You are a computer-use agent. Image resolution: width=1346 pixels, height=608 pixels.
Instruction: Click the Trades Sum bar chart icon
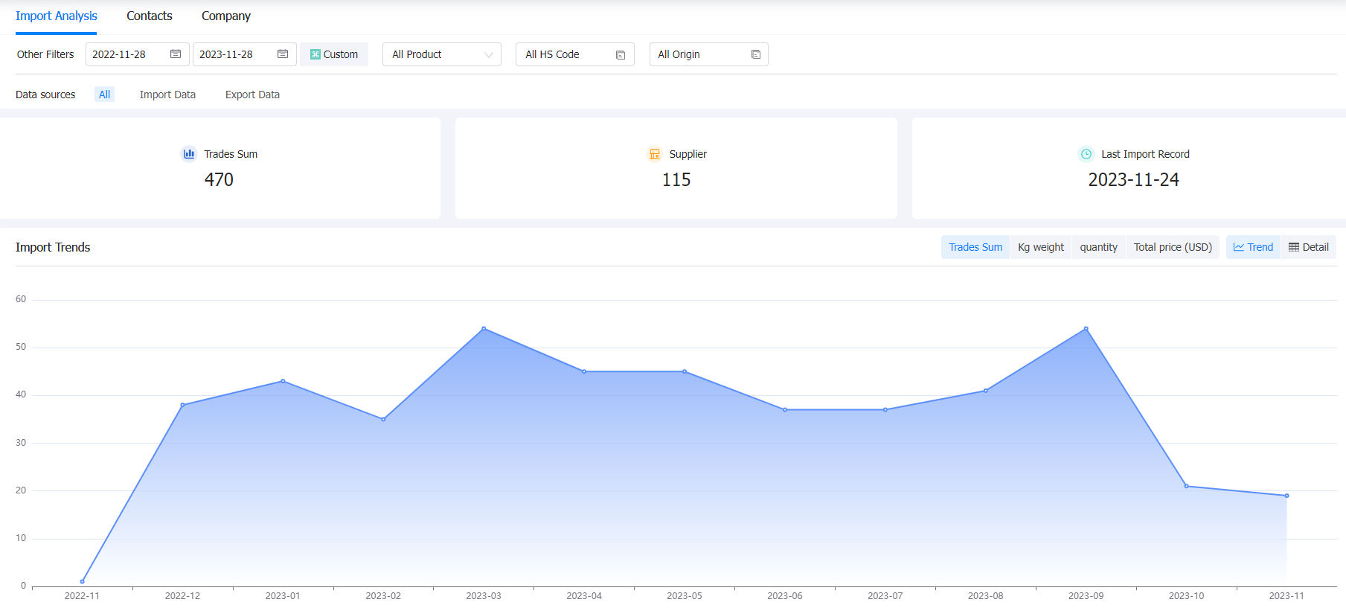pyautogui.click(x=189, y=154)
